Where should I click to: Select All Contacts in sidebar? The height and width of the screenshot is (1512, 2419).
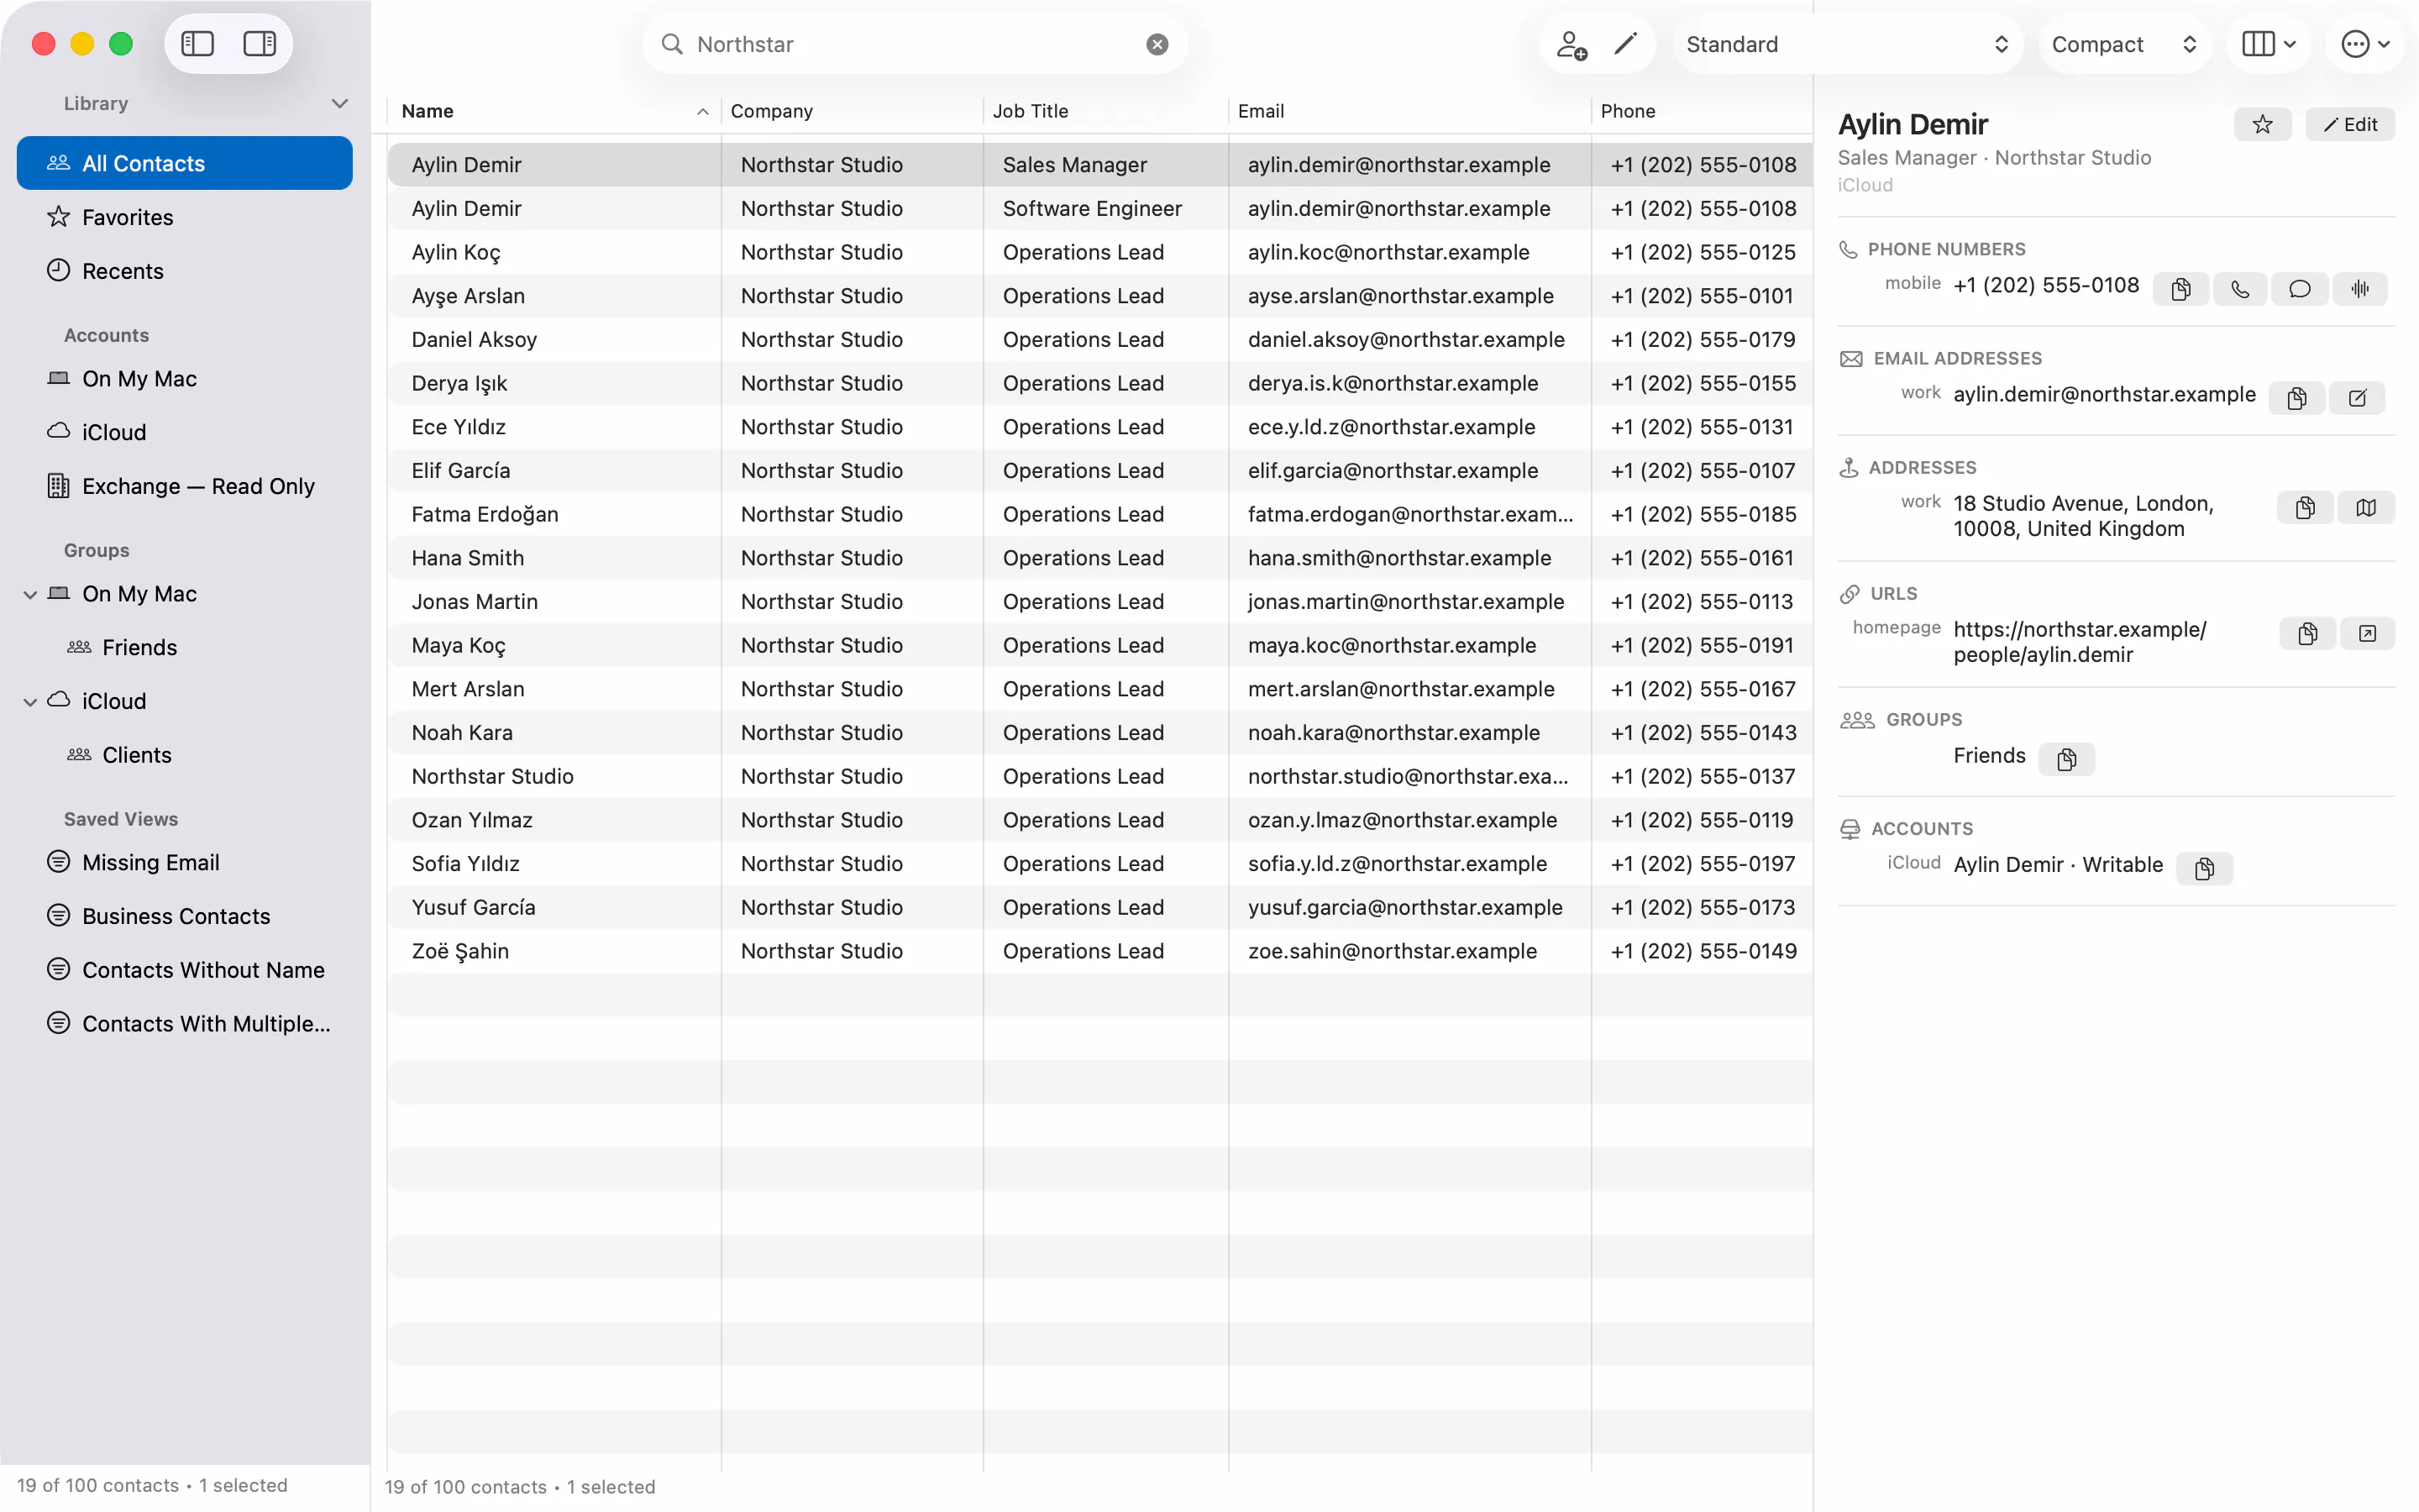click(185, 163)
